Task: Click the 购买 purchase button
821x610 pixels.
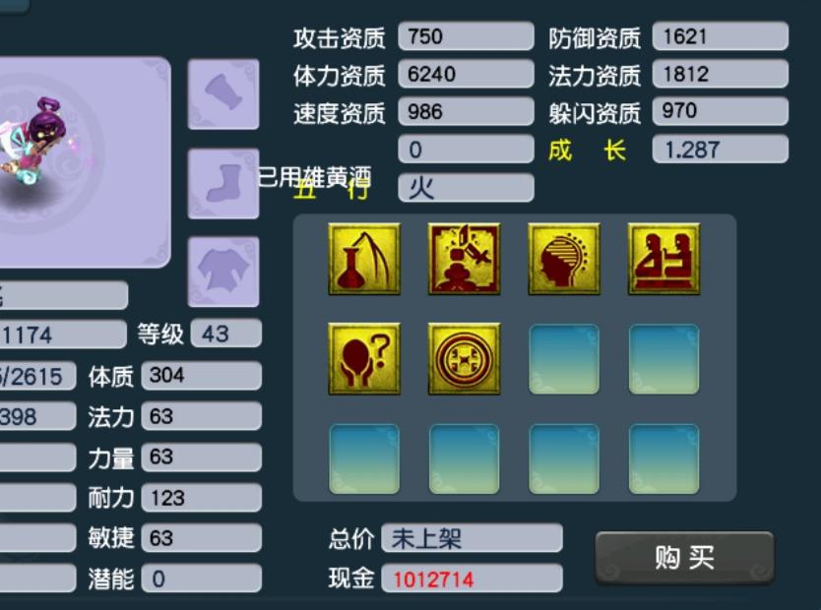Action: coord(684,557)
